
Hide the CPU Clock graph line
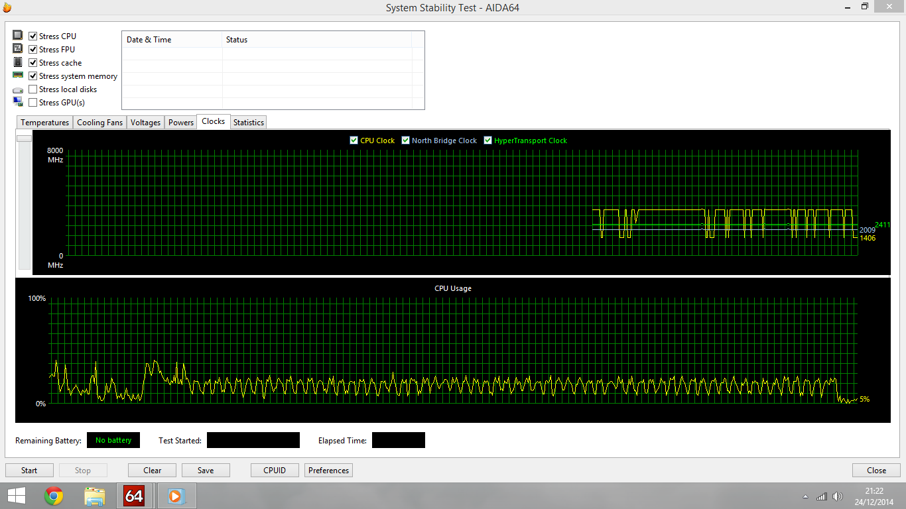coord(354,141)
